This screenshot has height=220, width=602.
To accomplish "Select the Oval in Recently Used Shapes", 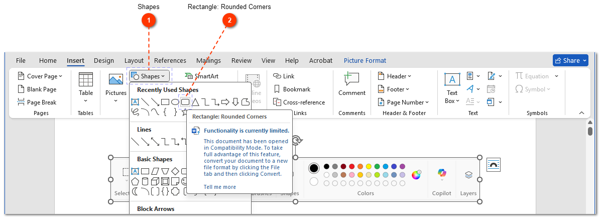I will (175, 102).
